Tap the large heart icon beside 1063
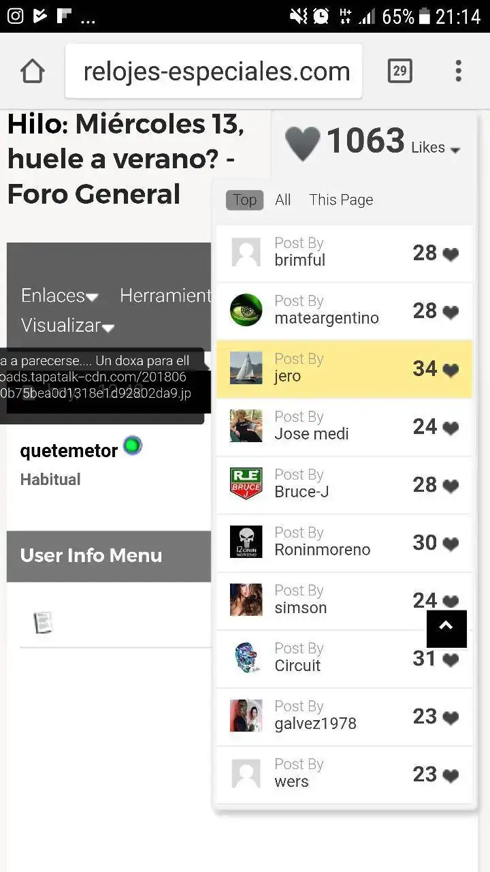The height and width of the screenshot is (872, 490). (302, 143)
